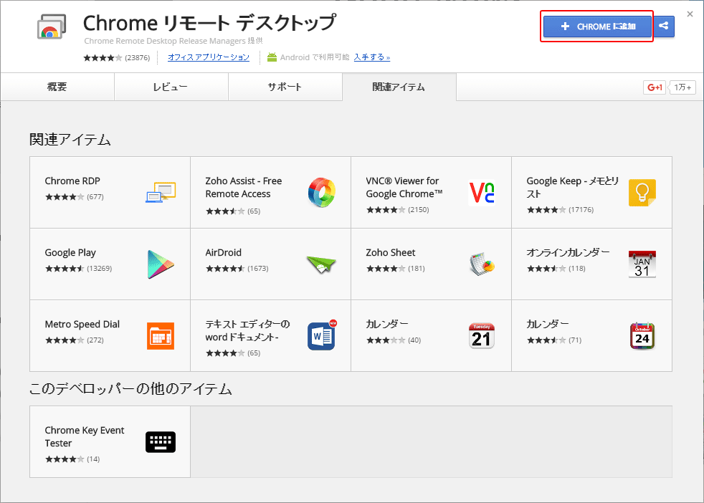Click the 1万+ plus-one count bubble
704x503 pixels.
coord(682,87)
